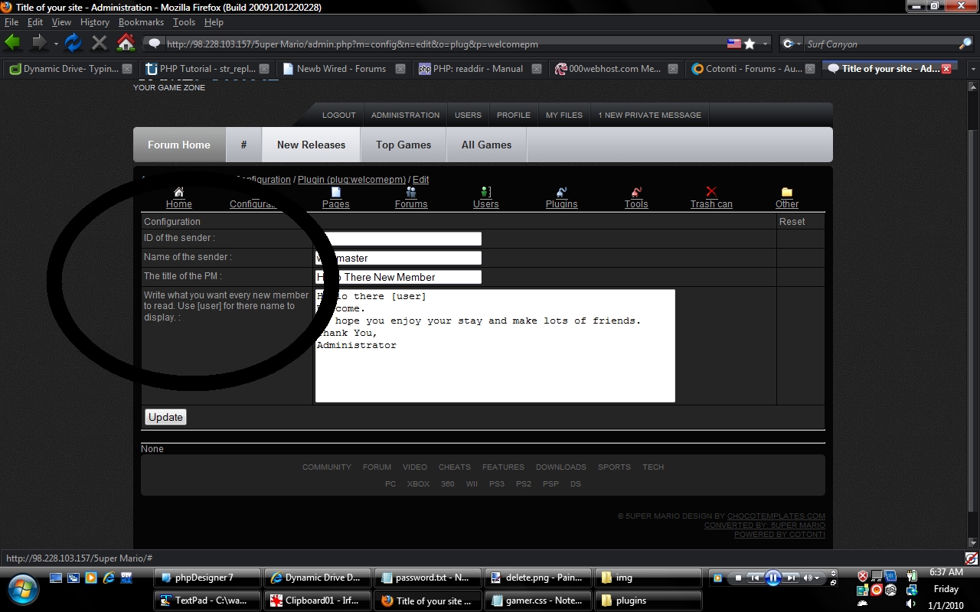Open volume dropdown in taskbar media player
Image resolution: width=980 pixels, height=612 pixels.
(818, 578)
